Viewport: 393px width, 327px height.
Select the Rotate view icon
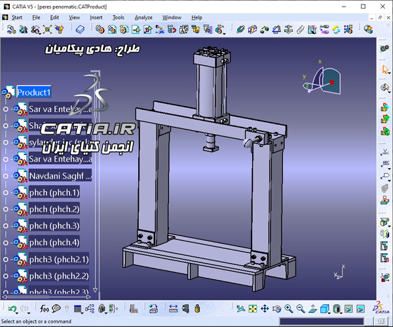276,309
